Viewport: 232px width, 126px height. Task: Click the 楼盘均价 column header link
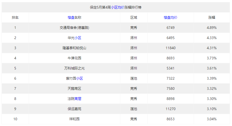point(170,17)
